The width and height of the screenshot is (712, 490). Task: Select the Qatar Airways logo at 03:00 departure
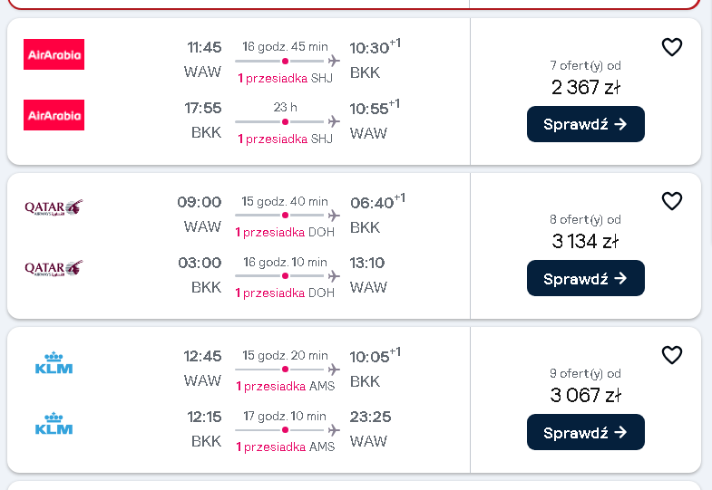[54, 269]
